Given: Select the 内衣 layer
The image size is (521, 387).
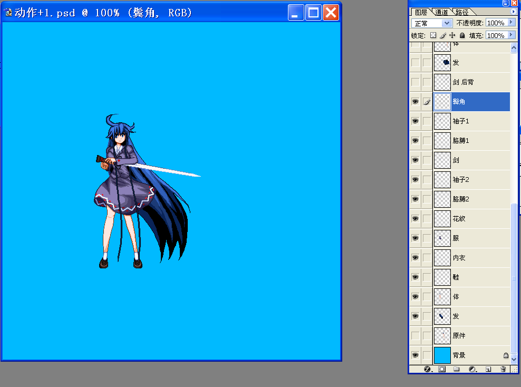Looking at the screenshot, I should pyautogui.click(x=472, y=258).
